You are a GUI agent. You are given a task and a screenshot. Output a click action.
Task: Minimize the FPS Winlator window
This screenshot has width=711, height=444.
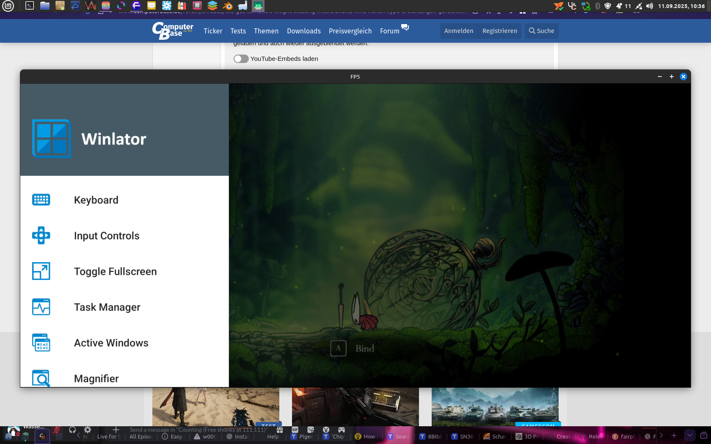click(660, 77)
